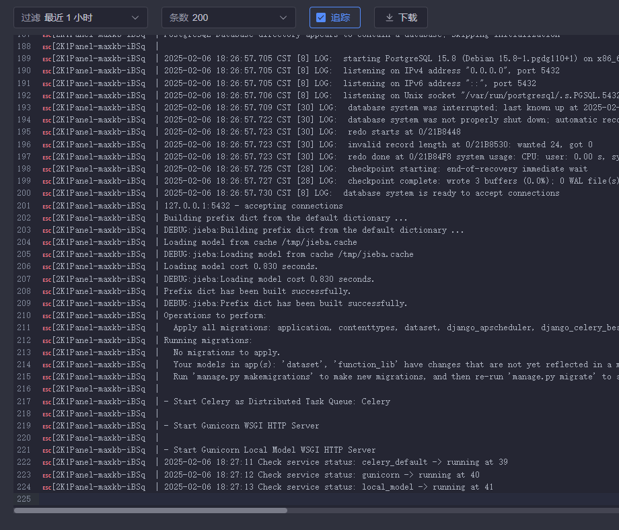Click line 219 Start Gunicorn WSGI HTTP Server
The width and height of the screenshot is (619, 530).
point(242,426)
